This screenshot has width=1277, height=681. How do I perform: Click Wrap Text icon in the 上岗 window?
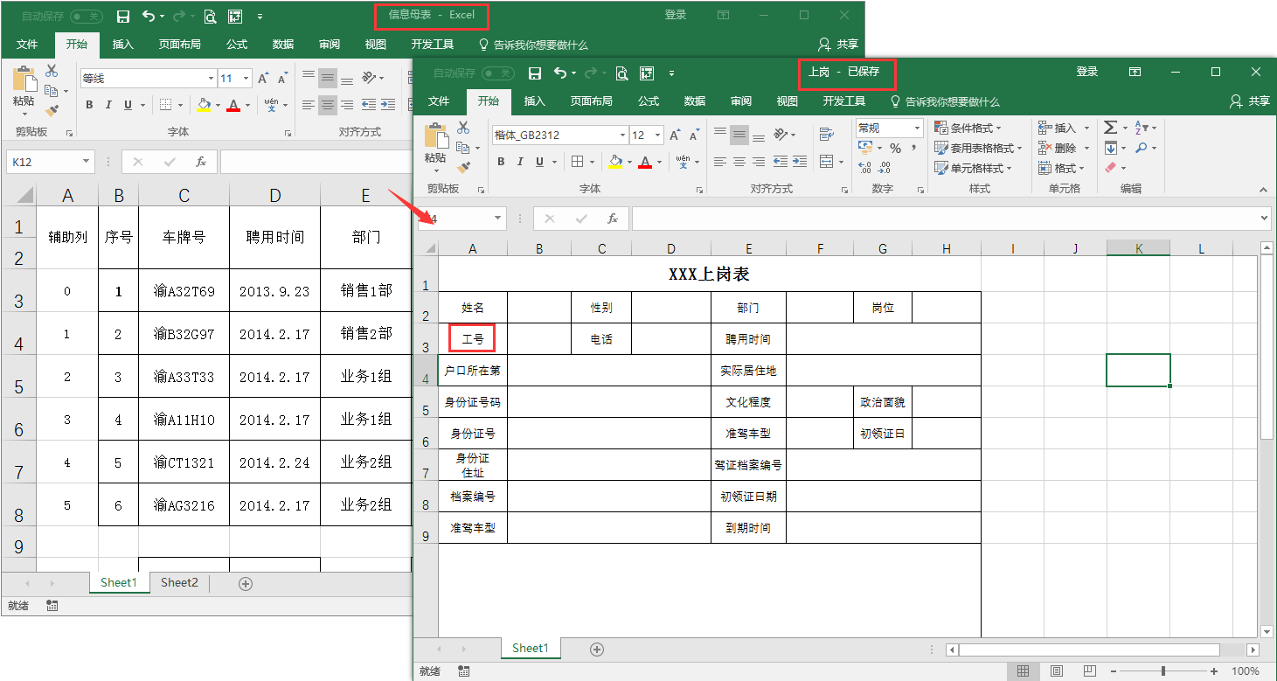tap(827, 135)
